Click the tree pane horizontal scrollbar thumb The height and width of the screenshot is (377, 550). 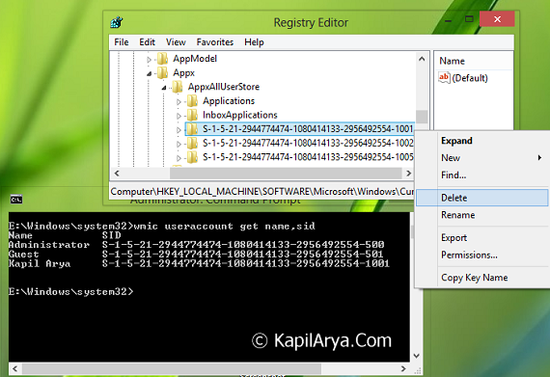(x=286, y=174)
